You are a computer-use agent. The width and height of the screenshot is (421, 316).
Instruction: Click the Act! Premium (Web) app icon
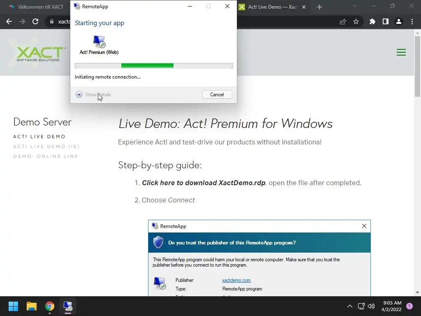pos(99,42)
